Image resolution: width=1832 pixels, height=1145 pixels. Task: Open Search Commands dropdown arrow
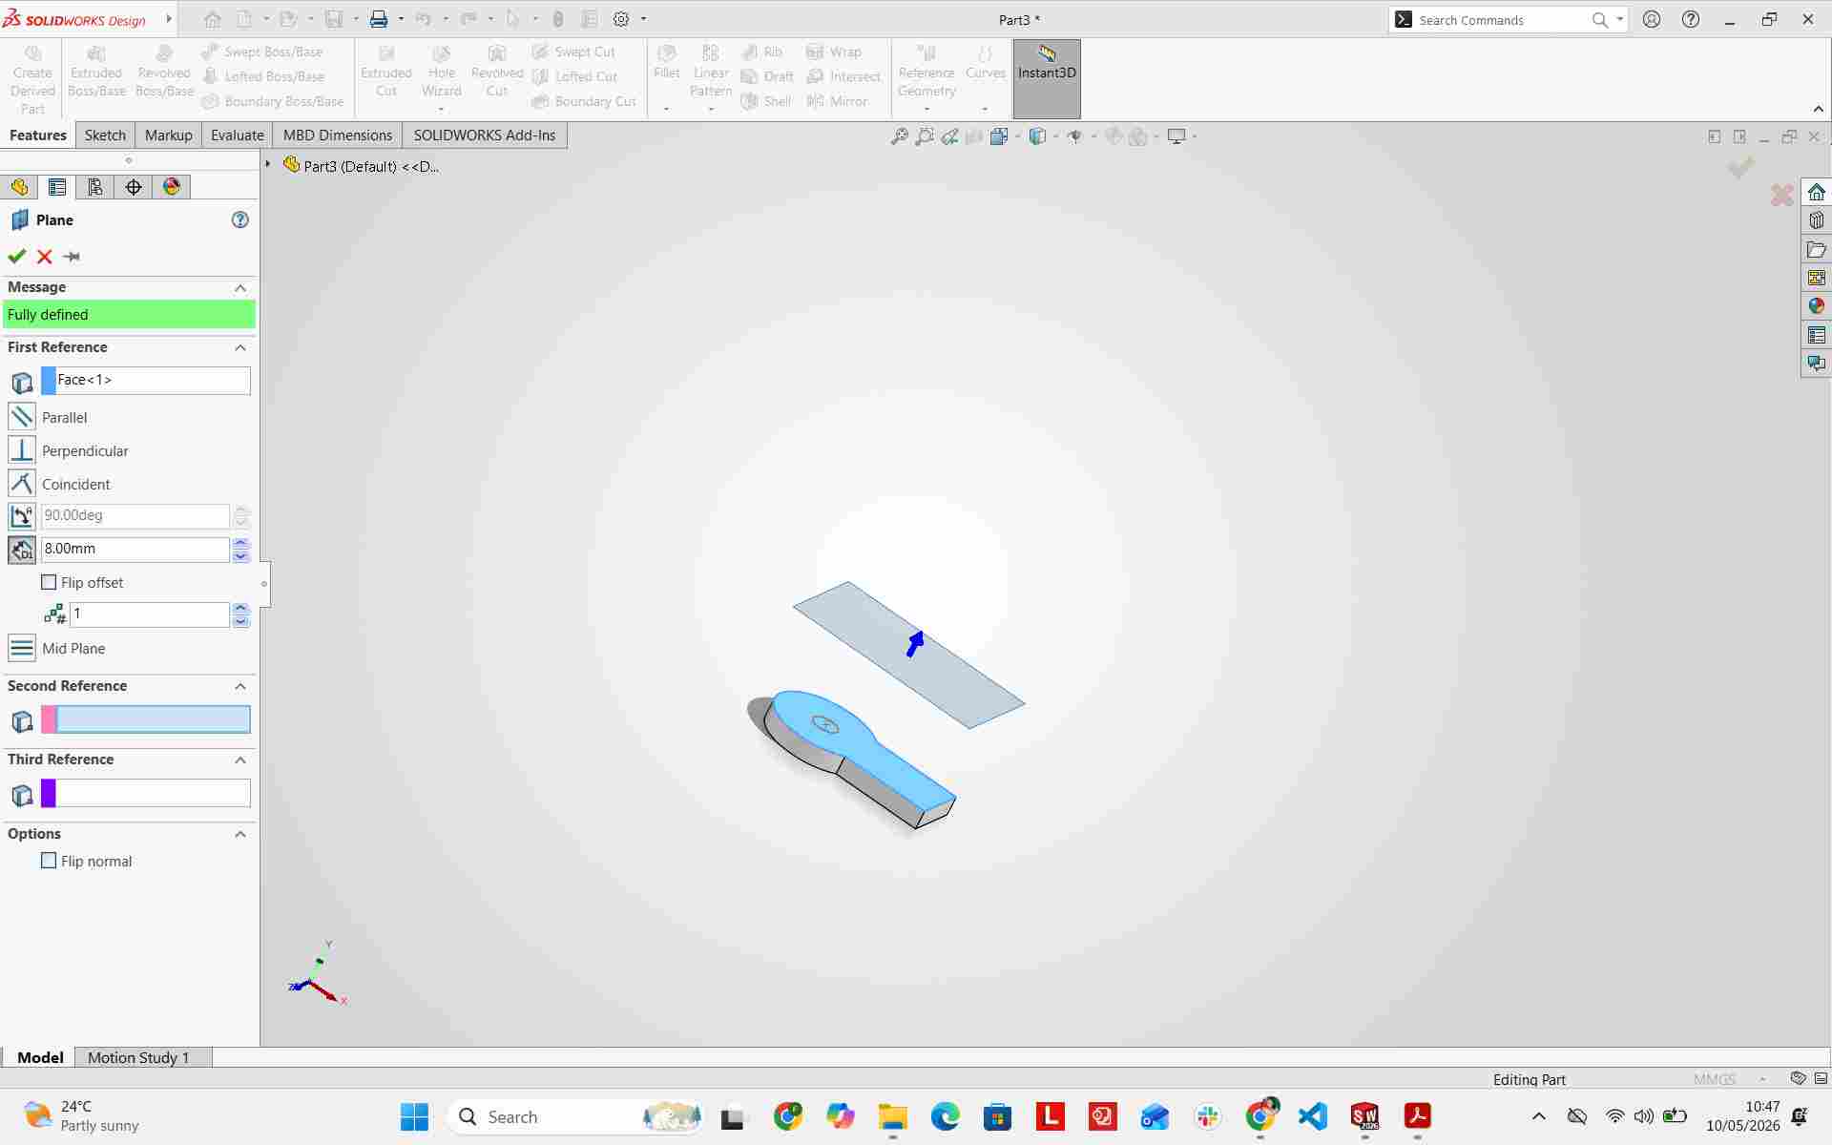pyautogui.click(x=1620, y=19)
